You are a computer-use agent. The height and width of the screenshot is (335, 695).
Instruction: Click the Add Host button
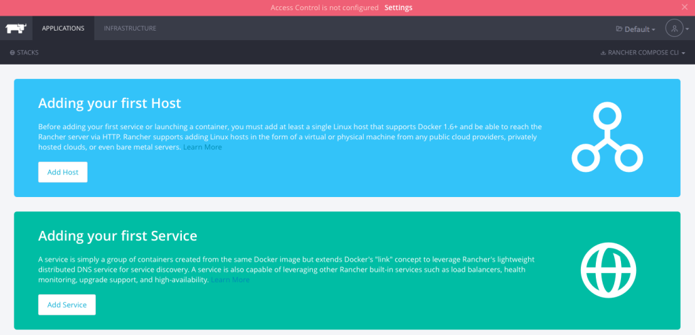63,172
